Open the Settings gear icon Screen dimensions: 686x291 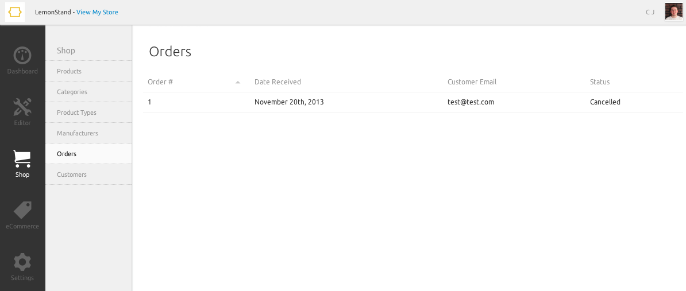coord(22,262)
